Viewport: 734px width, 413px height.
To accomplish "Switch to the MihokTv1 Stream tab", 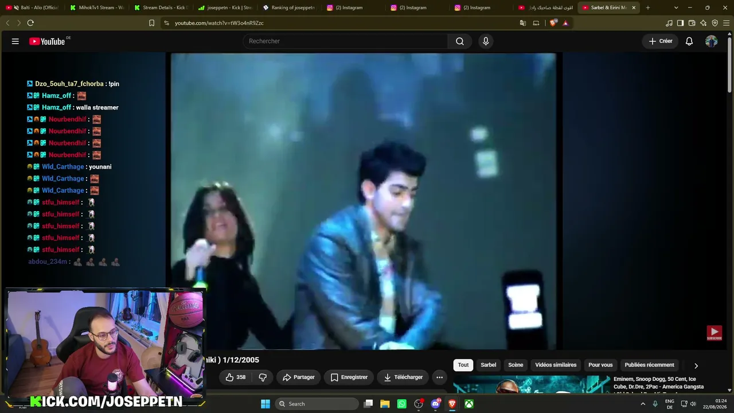I will 97,7.
